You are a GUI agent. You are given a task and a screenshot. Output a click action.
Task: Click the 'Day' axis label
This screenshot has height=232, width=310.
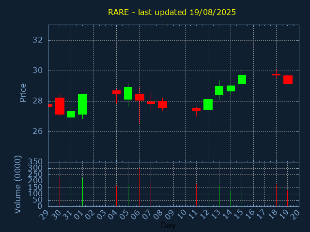[x=168, y=225]
